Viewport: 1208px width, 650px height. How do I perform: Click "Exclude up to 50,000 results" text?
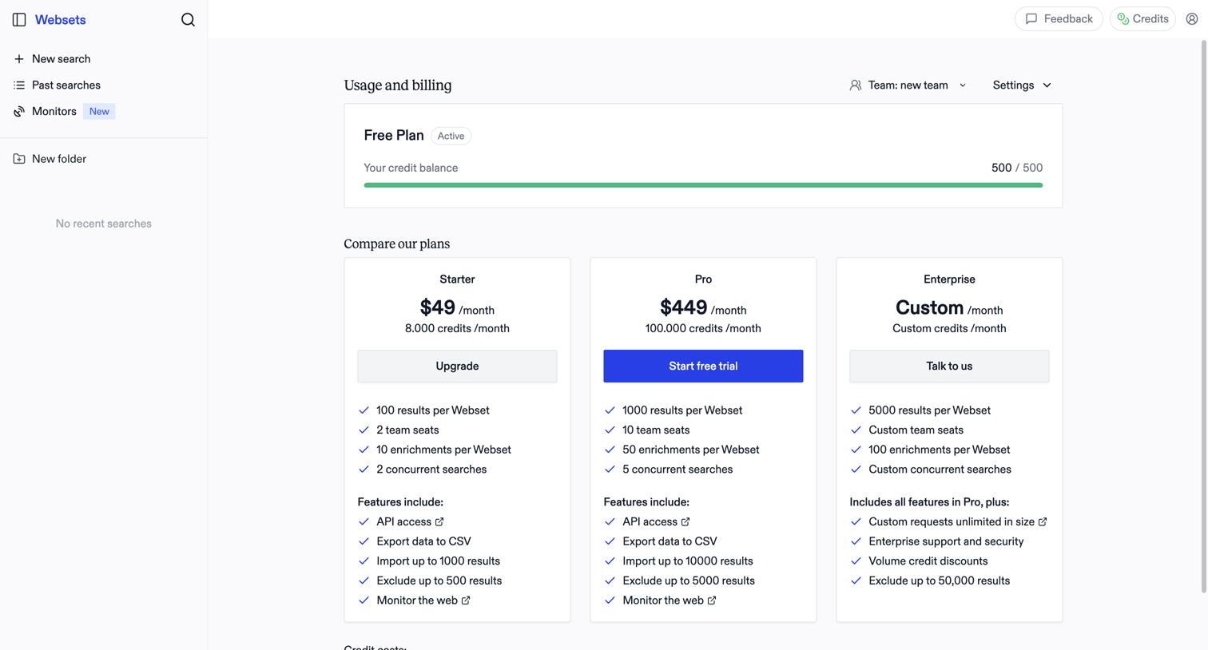[939, 581]
